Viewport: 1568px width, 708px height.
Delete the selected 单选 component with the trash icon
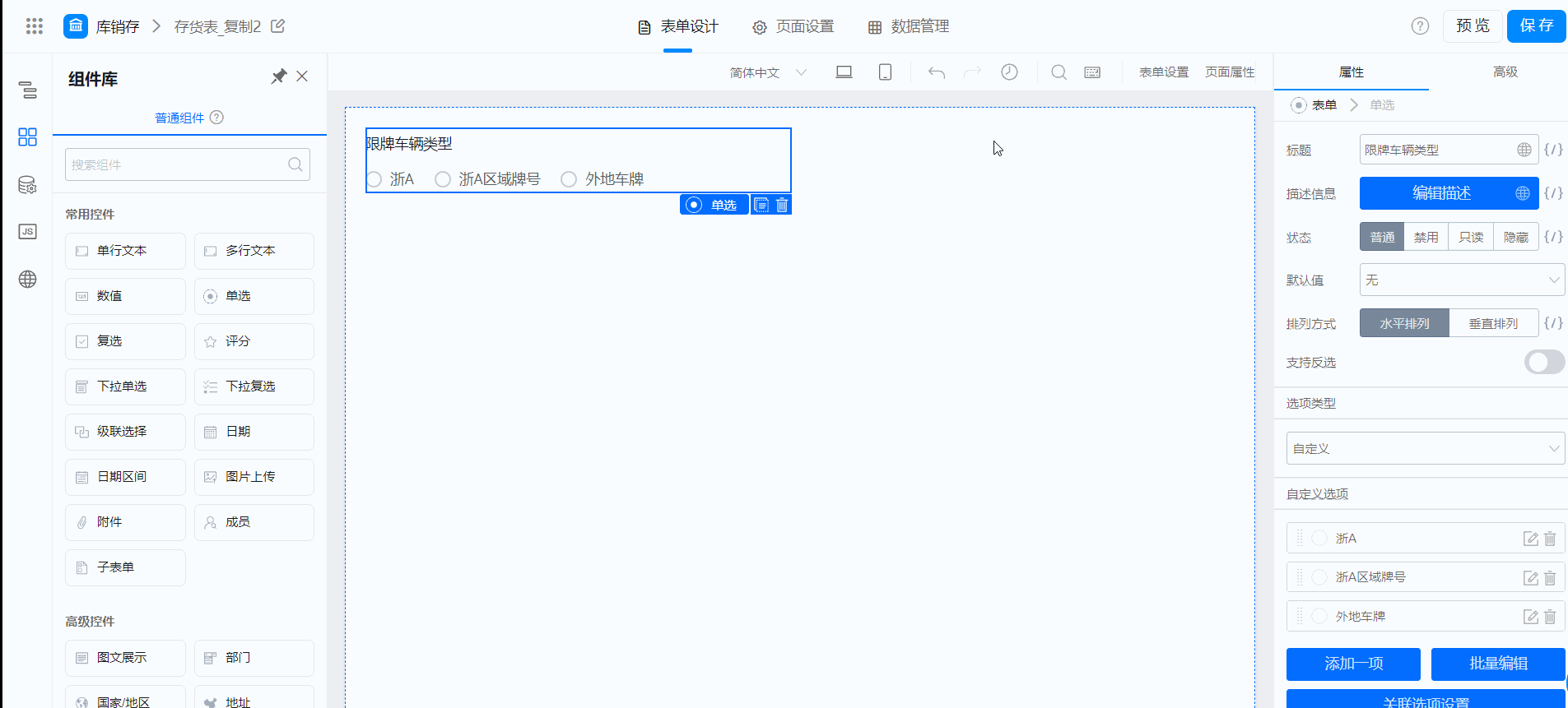(x=782, y=205)
